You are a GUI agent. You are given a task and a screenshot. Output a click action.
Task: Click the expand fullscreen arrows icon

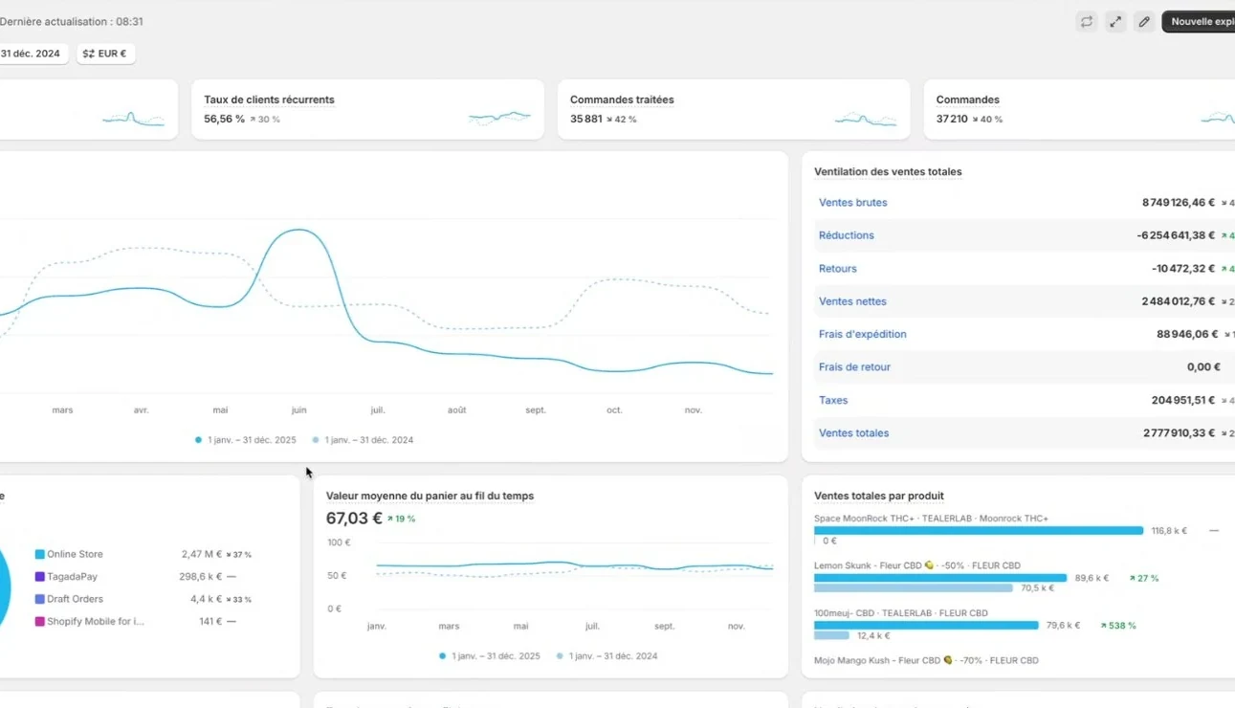[x=1115, y=22]
